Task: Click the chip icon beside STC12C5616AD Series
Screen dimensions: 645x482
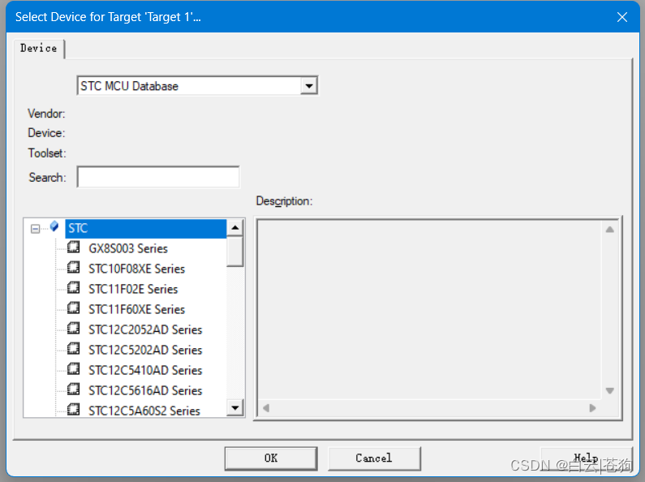Action: coord(74,389)
